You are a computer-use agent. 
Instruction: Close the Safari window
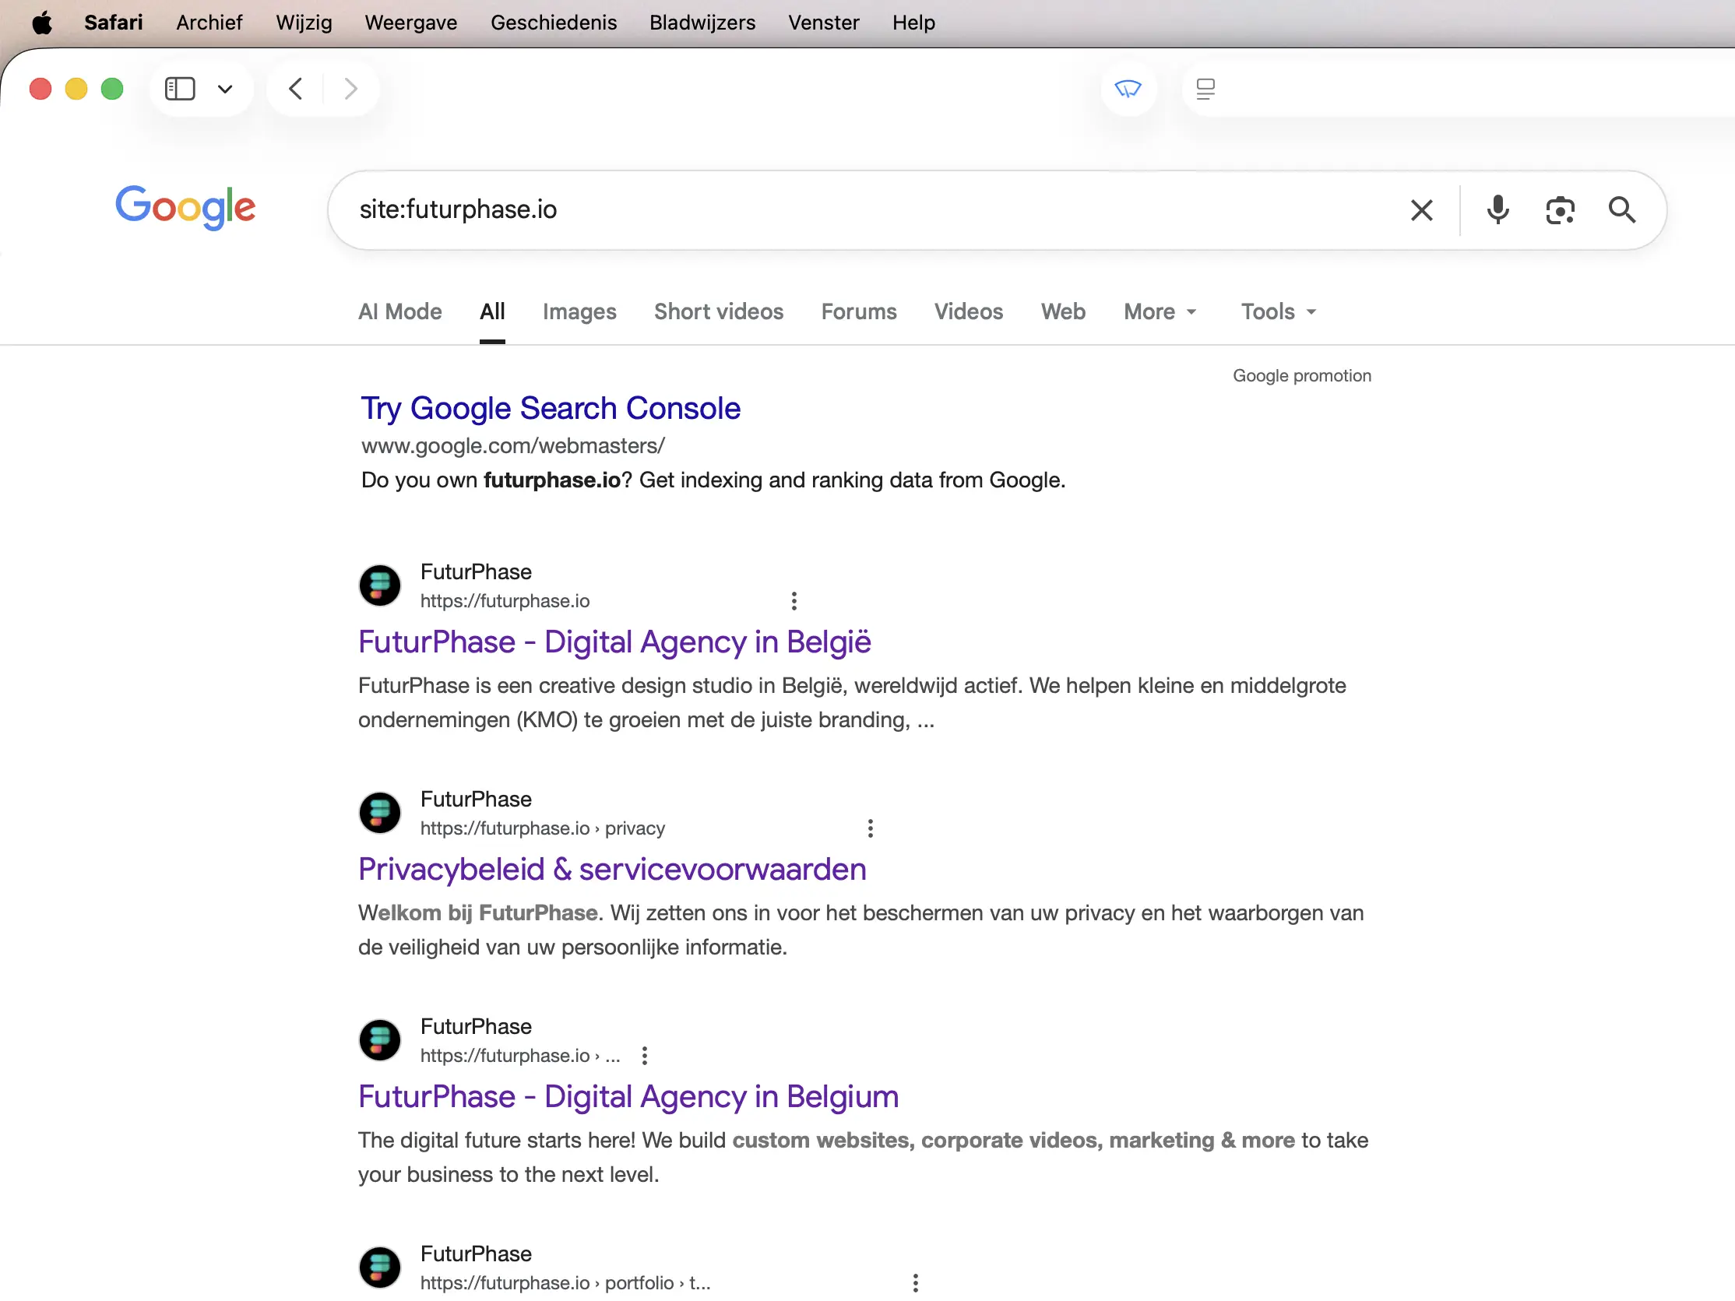pyautogui.click(x=40, y=89)
